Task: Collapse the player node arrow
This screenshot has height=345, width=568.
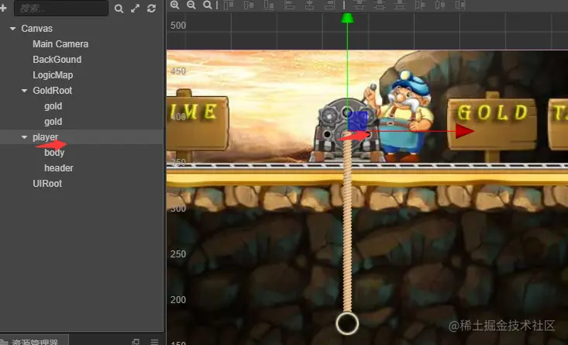Action: point(24,137)
